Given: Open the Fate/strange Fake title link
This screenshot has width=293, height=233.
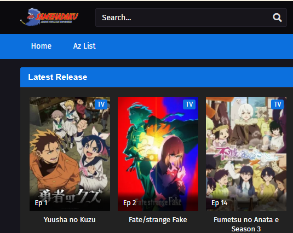Looking at the screenshot, I should pyautogui.click(x=158, y=219).
